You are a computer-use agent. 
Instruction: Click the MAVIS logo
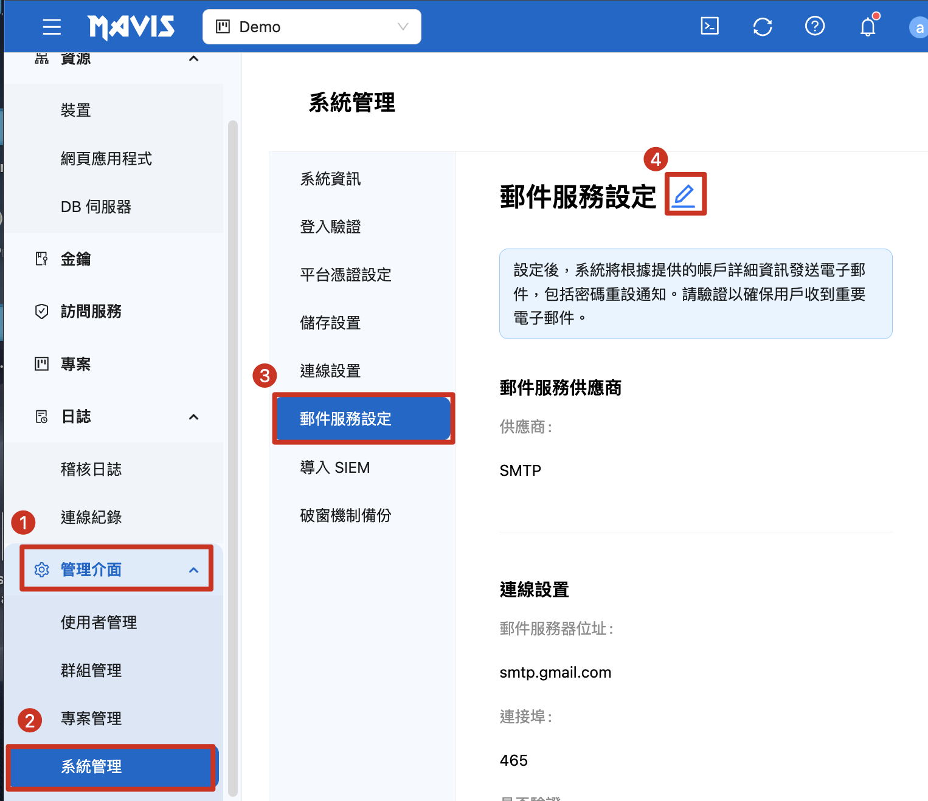[131, 27]
